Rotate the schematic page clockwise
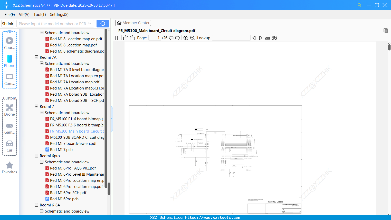Screen dimensions: 391x220 point(132,38)
